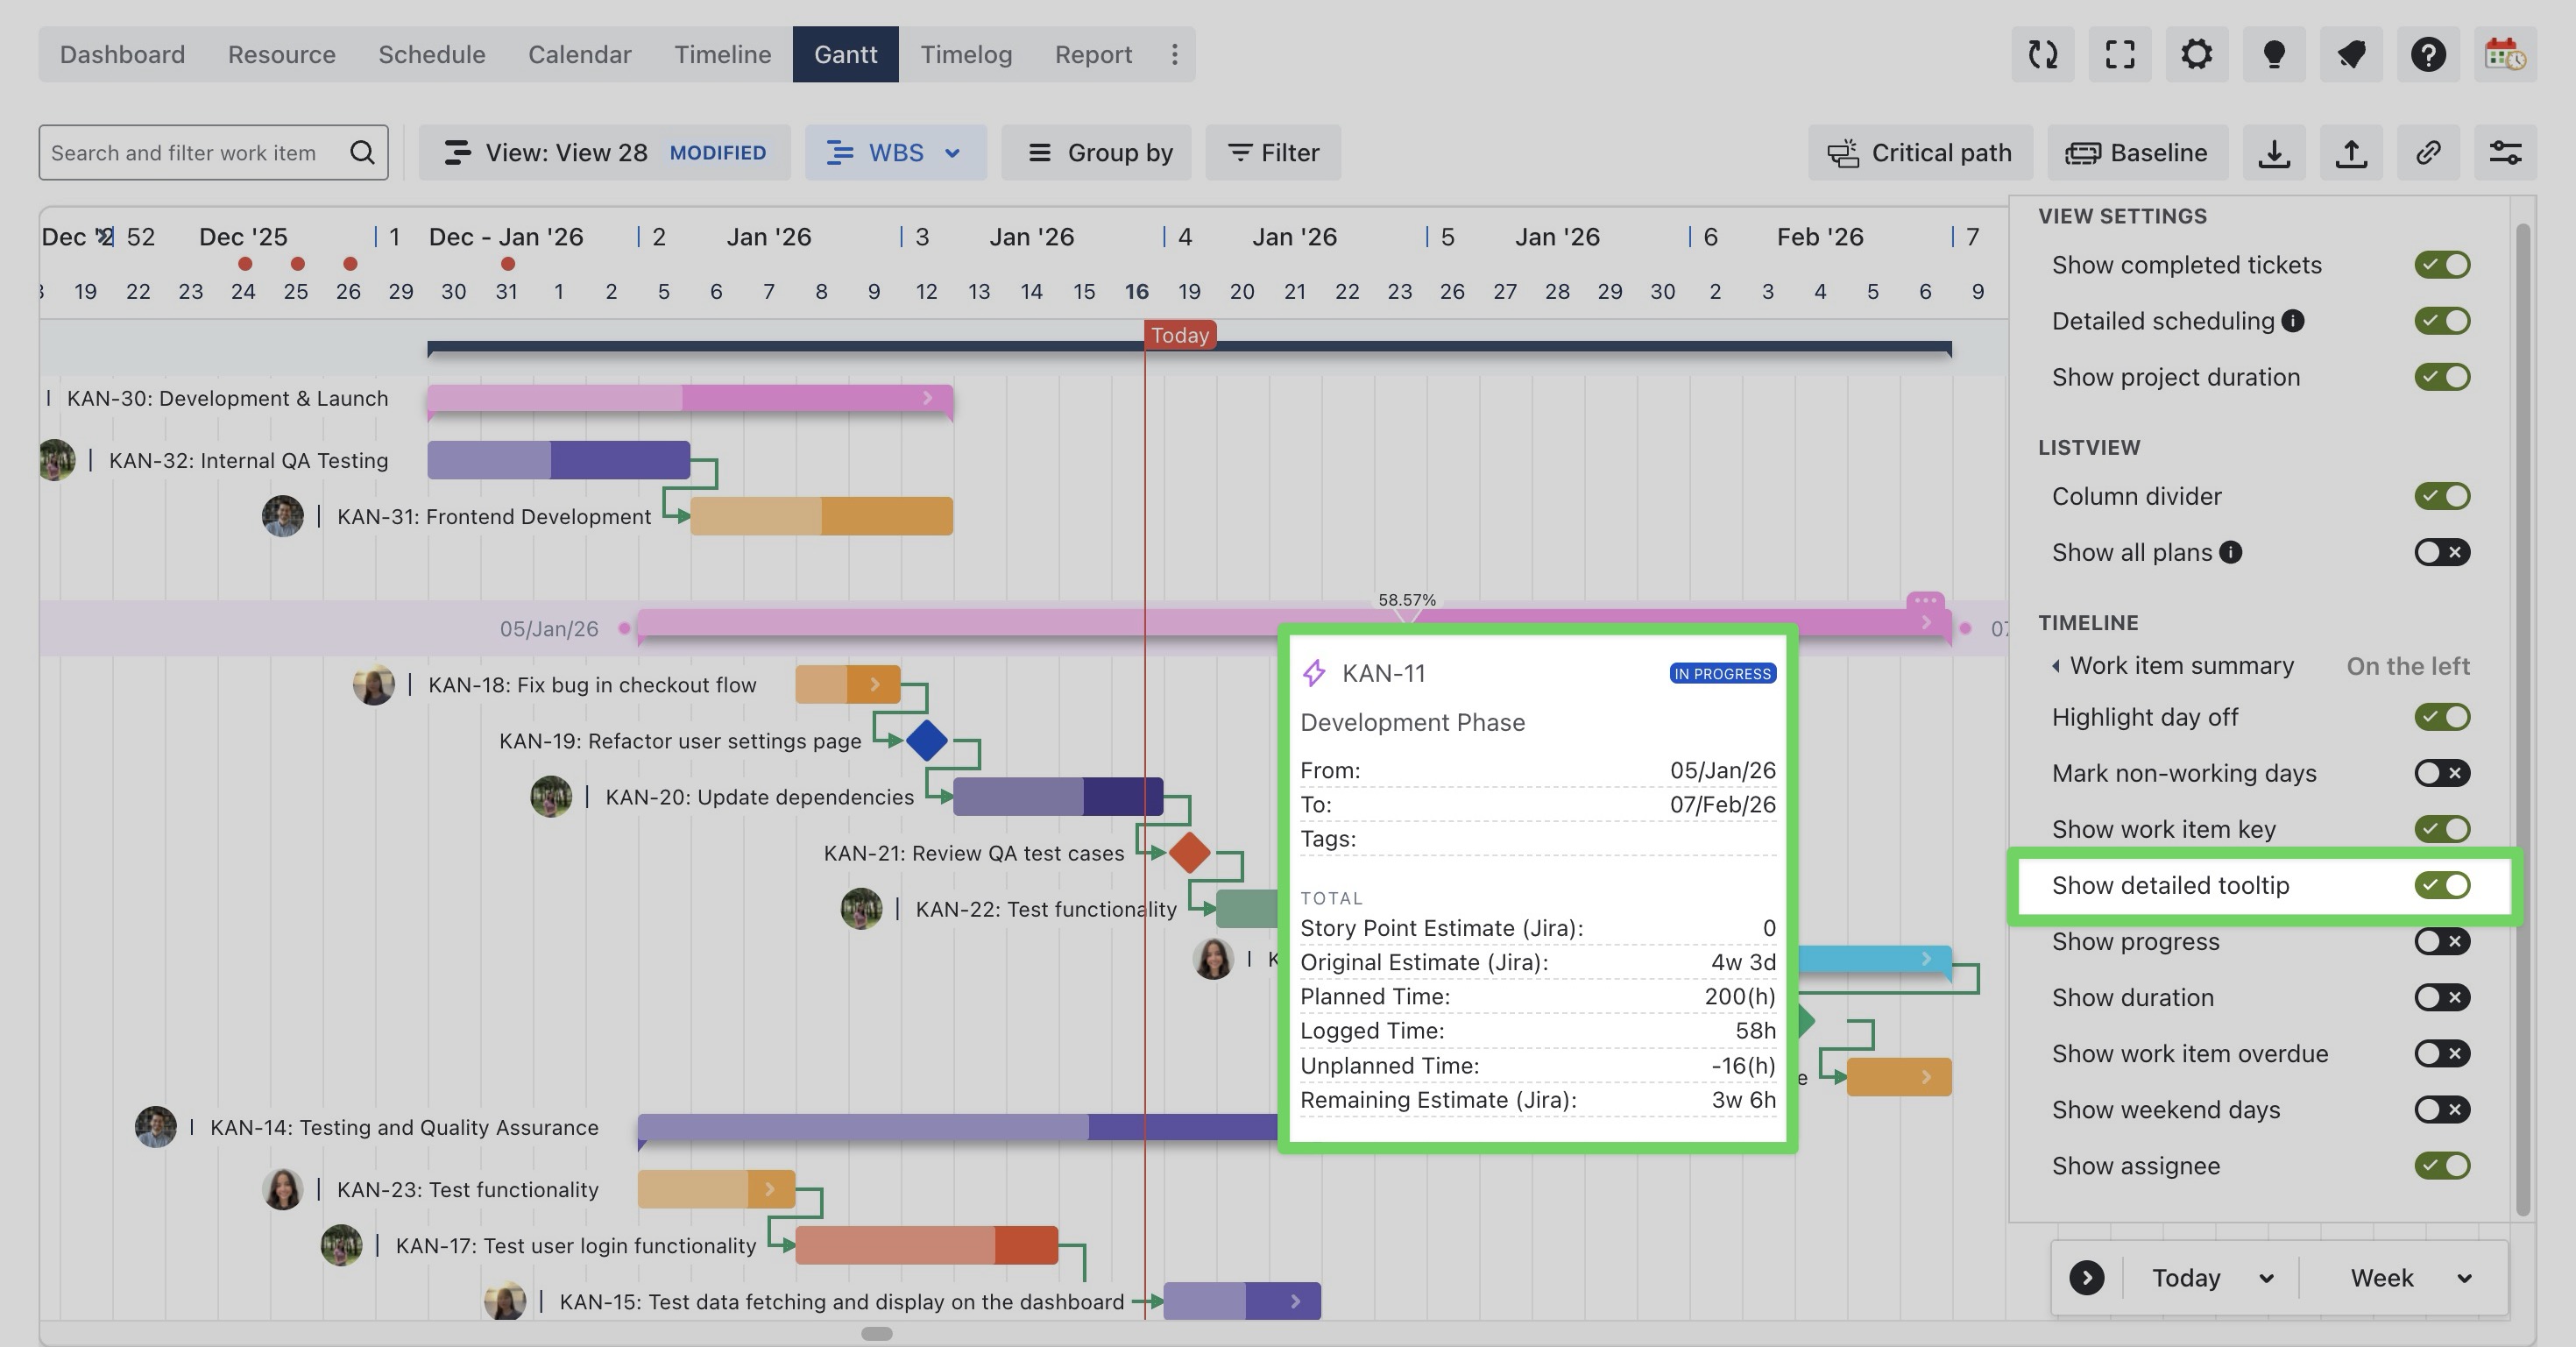Viewport: 2576px width, 1347px height.
Task: Click the lightbulb tips icon
Action: [x=2274, y=54]
